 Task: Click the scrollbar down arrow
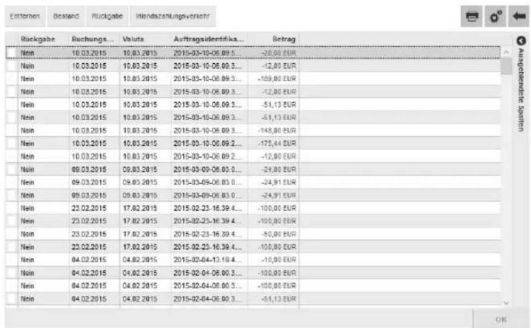point(506,303)
